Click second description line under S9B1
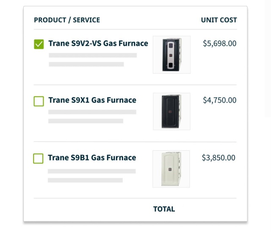Image resolution: width=271 pixels, height=232 pixels. pyautogui.click(x=85, y=180)
